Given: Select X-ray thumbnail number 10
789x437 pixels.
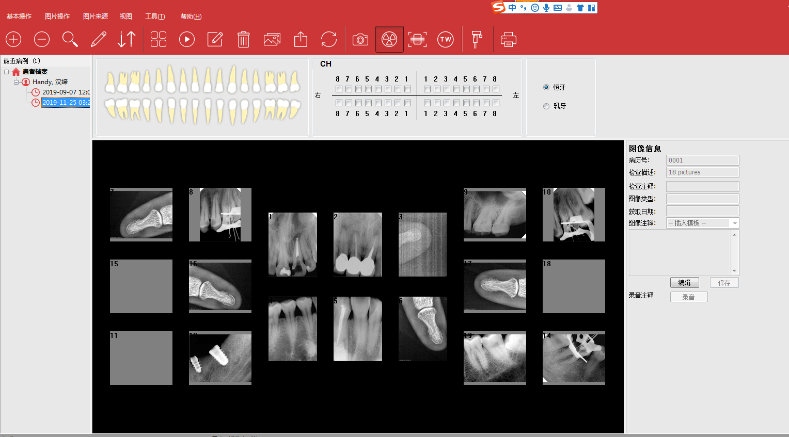Looking at the screenshot, I should click(x=574, y=215).
